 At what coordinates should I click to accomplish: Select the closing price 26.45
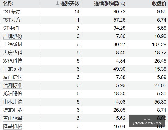[x=160, y=61]
